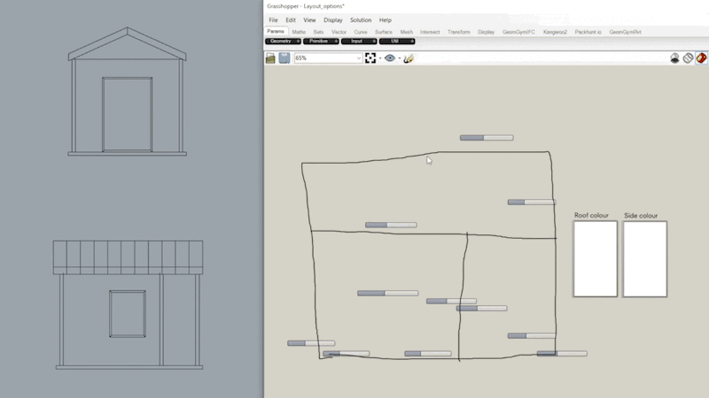The width and height of the screenshot is (709, 398).
Task: Switch to the Curve tab
Action: click(361, 32)
